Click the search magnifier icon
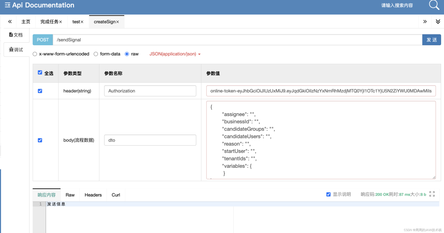Viewport: 444px width, 233px height. point(434,5)
